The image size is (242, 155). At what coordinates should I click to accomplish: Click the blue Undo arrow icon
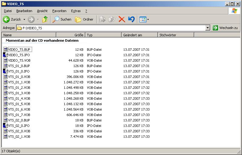(x=131, y=19)
